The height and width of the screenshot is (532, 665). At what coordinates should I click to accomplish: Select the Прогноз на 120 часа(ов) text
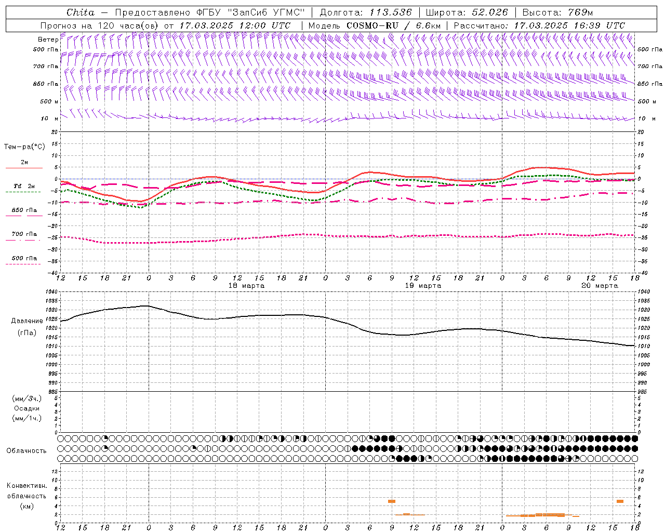point(100,25)
